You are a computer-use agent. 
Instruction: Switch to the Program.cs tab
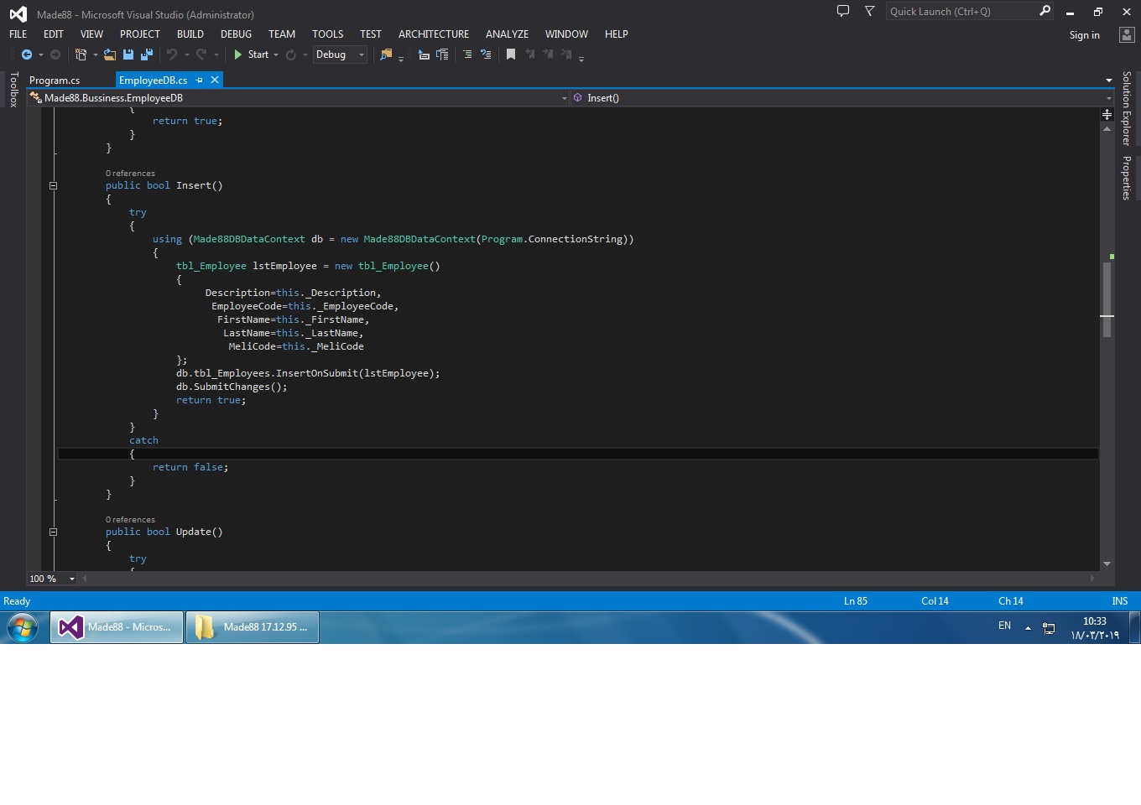coord(55,80)
